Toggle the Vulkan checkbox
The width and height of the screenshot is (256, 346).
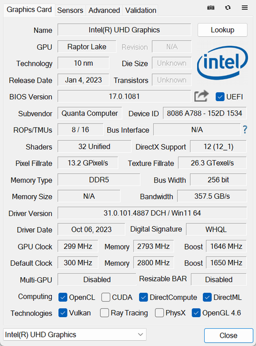click(x=63, y=312)
